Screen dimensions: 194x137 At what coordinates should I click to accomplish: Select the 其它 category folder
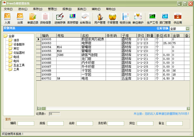click(14, 49)
